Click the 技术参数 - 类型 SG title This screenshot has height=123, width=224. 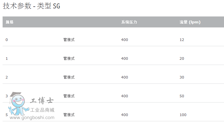click(32, 6)
